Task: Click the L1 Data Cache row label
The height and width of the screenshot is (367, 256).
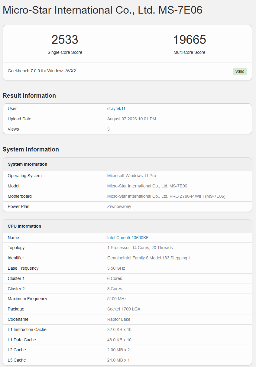Action: click(x=22, y=340)
